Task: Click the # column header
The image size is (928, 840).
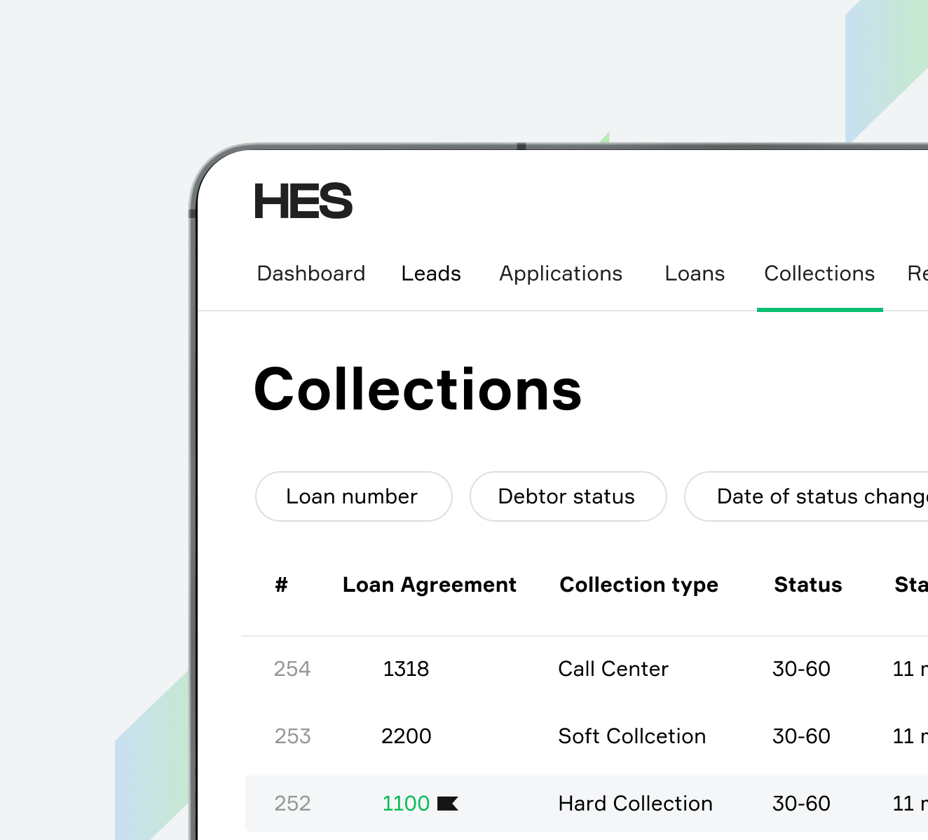Action: tap(281, 585)
